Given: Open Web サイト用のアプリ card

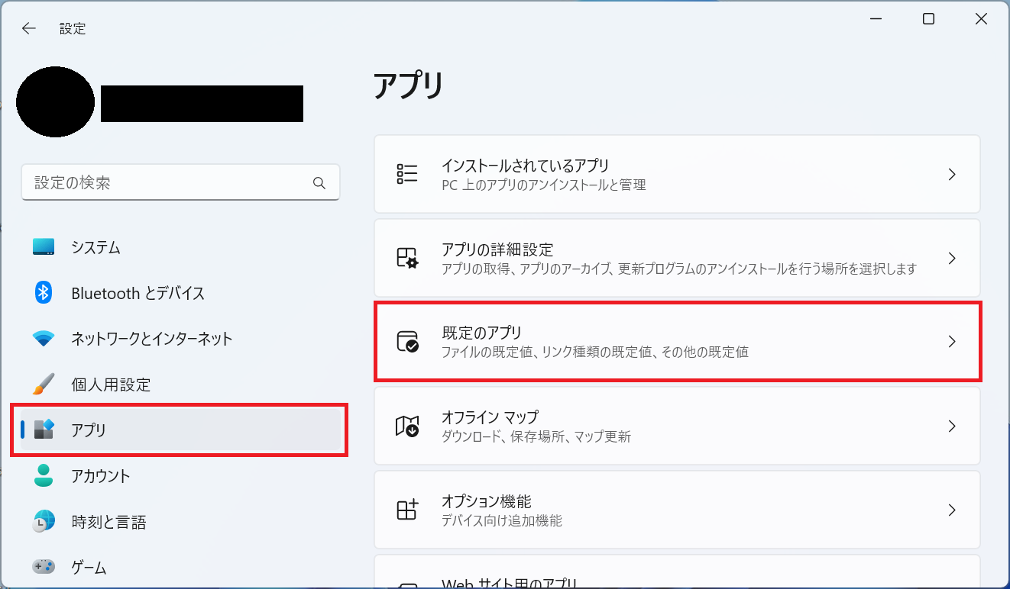Looking at the screenshot, I should tap(677, 572).
